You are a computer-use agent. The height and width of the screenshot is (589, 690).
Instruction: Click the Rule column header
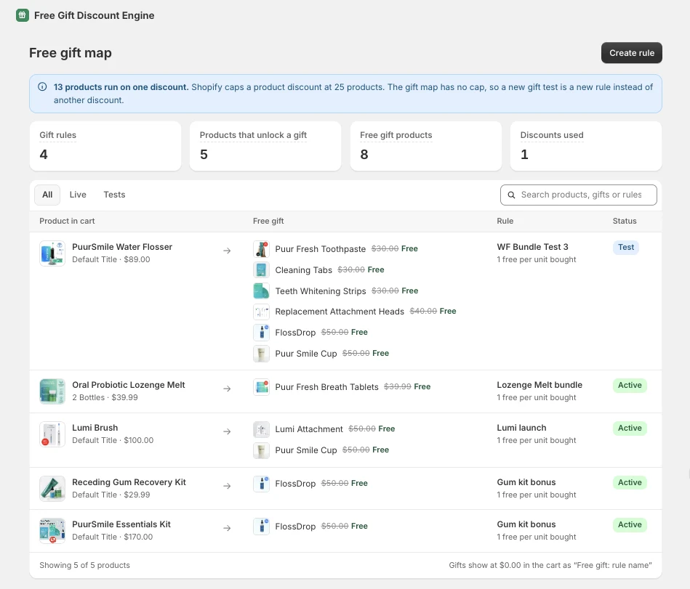[505, 221]
